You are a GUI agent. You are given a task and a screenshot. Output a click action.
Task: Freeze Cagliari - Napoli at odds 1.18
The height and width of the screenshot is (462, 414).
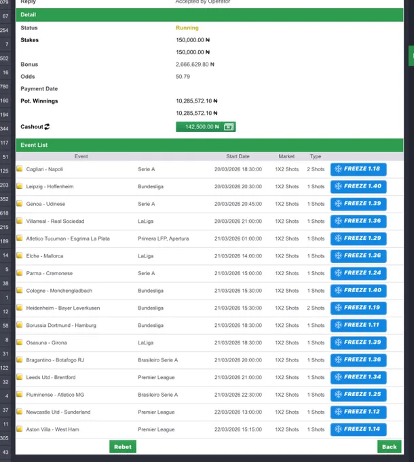(x=358, y=169)
